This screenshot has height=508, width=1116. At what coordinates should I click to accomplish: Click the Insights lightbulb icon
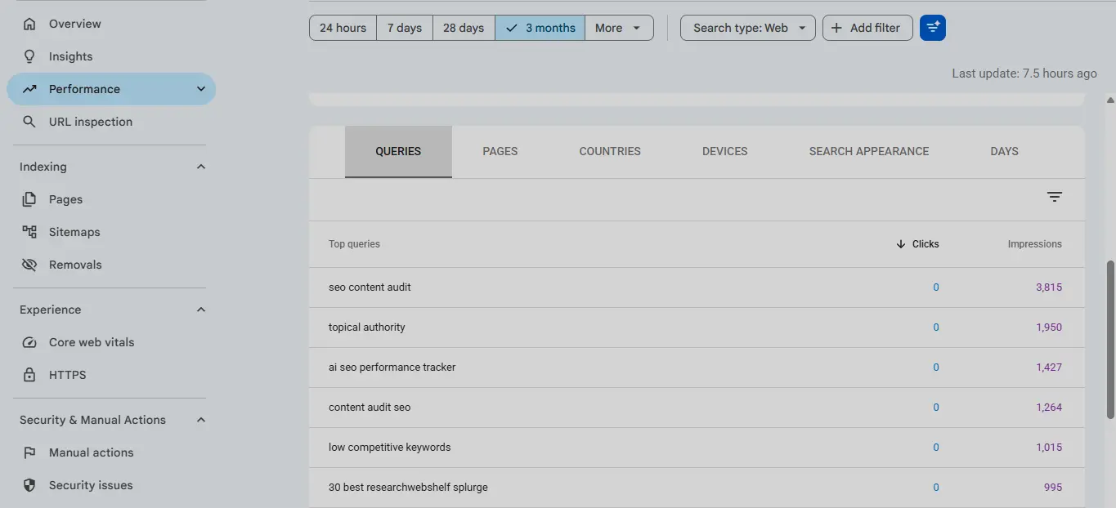click(x=29, y=56)
